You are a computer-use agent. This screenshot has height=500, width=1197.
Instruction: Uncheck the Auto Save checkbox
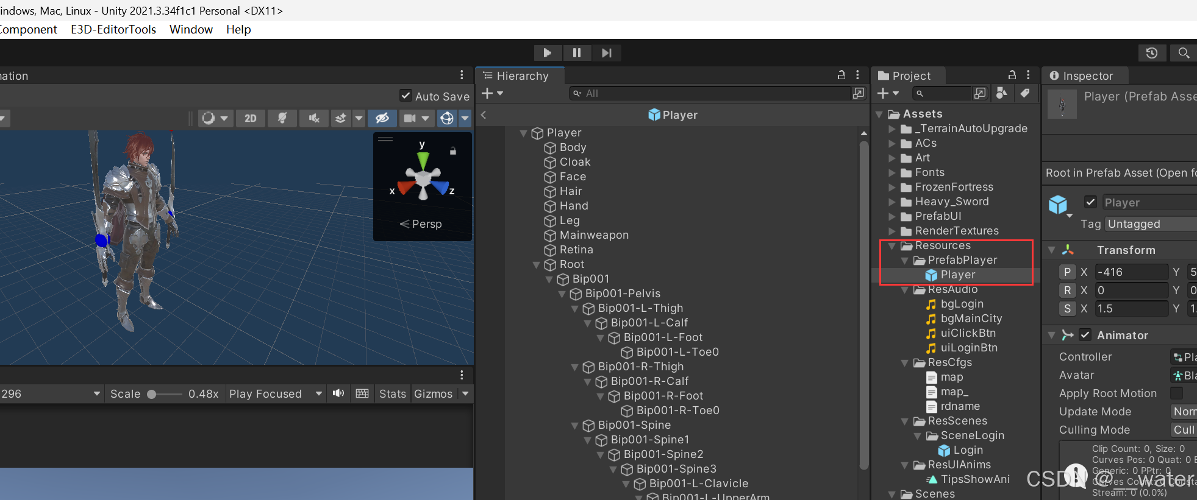click(406, 96)
